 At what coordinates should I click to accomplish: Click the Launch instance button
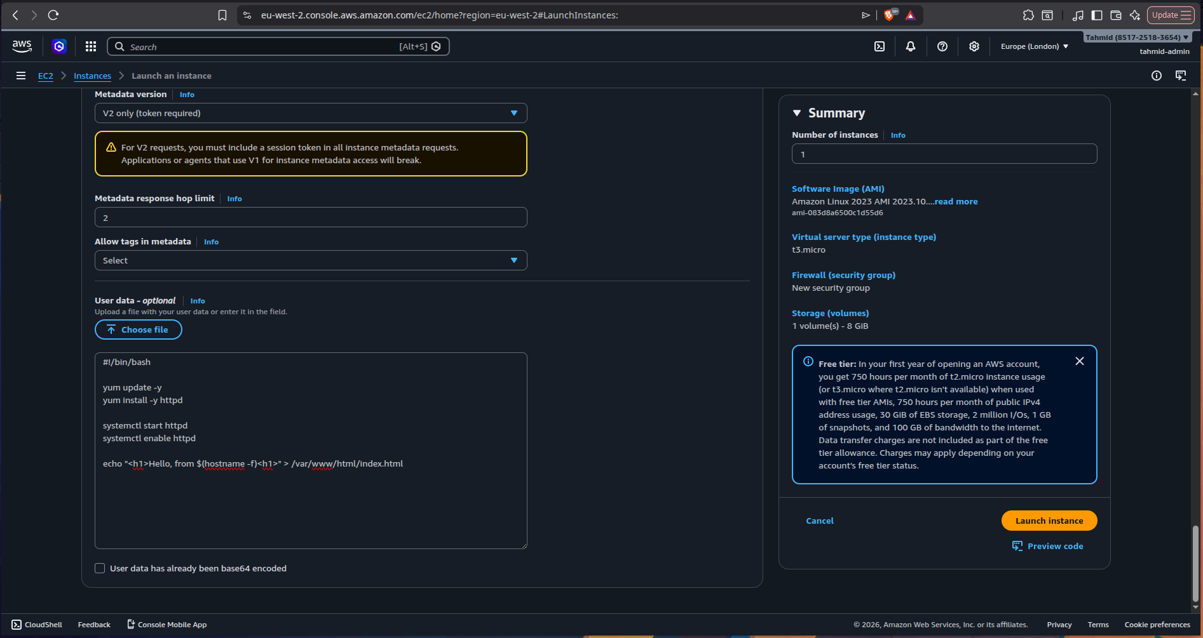(1049, 521)
